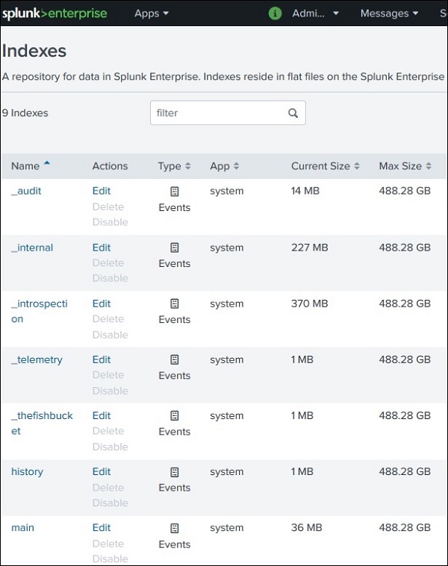Screen dimensions: 448x566
Task: Edit the _internal index
Action: tap(102, 248)
